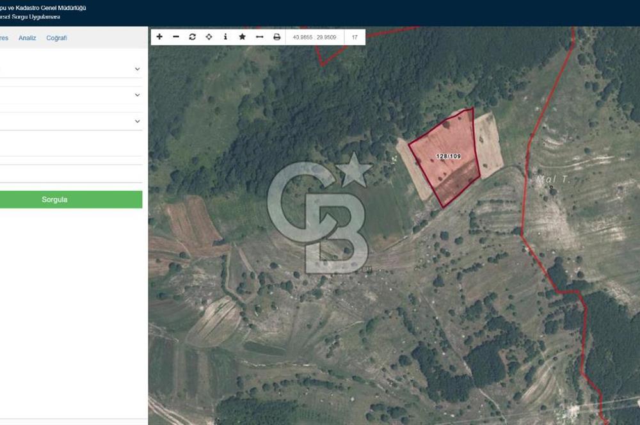Image resolution: width=640 pixels, height=425 pixels.
Task: Open parcel info with the i icon
Action: coord(225,36)
